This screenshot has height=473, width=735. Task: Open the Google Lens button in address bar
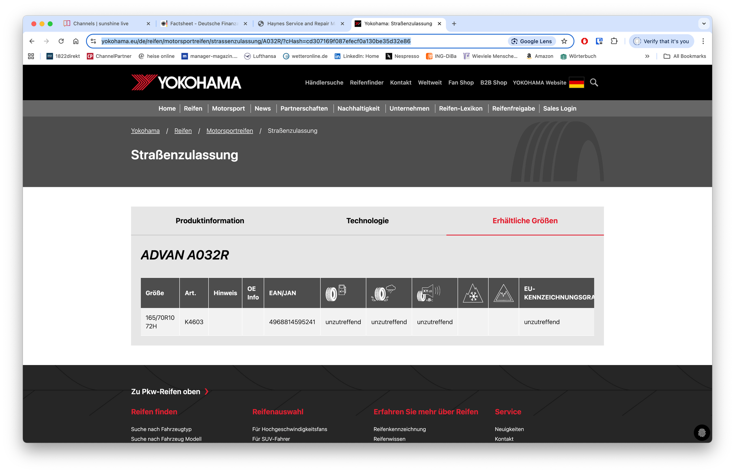click(532, 41)
